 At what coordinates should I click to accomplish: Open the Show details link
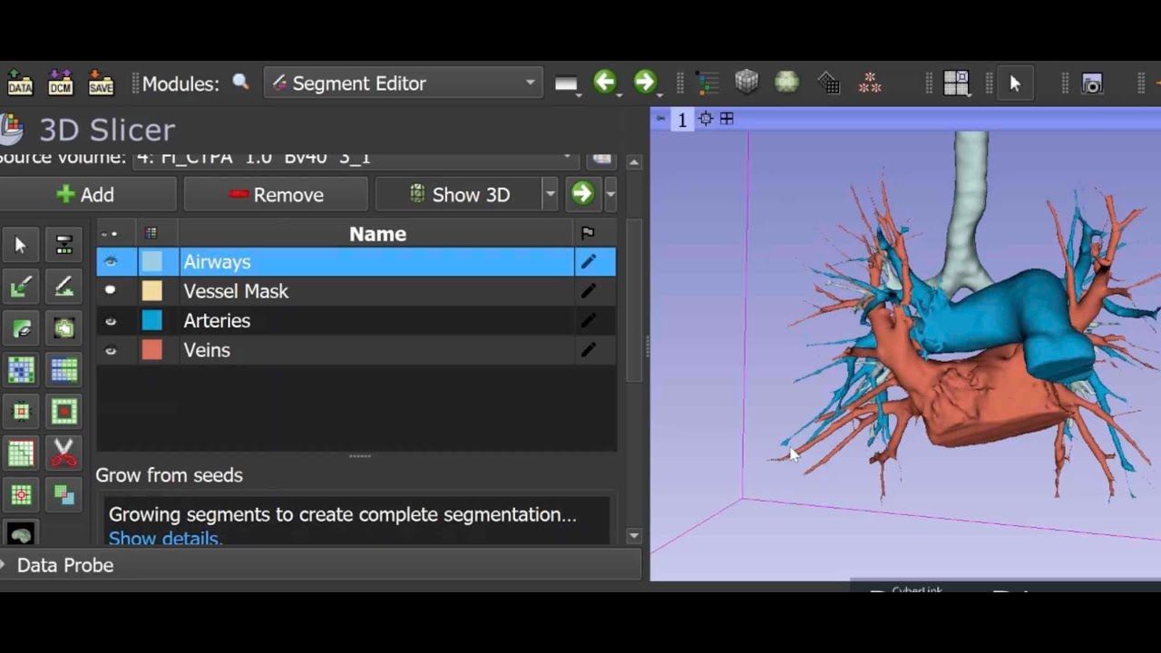[x=165, y=539]
